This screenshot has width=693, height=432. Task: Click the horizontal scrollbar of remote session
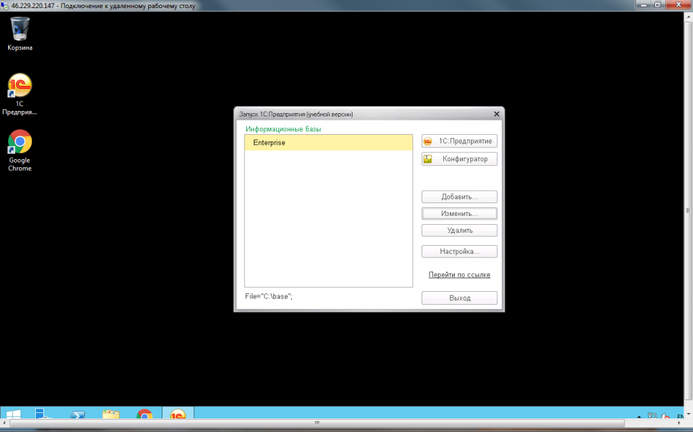(317, 423)
